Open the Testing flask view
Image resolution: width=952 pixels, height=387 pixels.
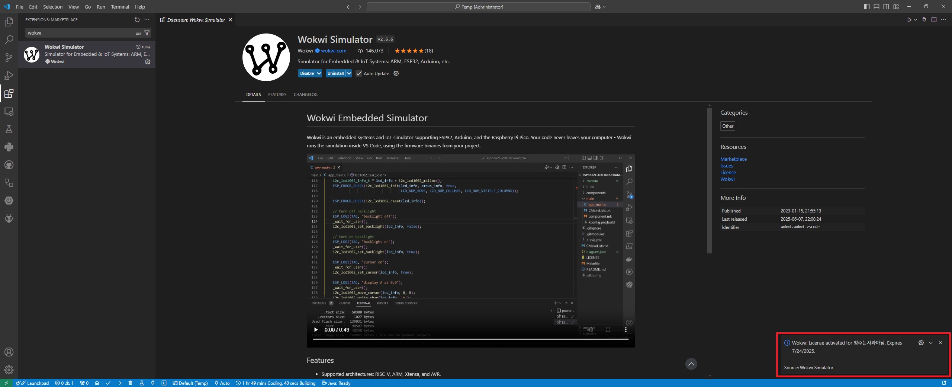tap(9, 129)
